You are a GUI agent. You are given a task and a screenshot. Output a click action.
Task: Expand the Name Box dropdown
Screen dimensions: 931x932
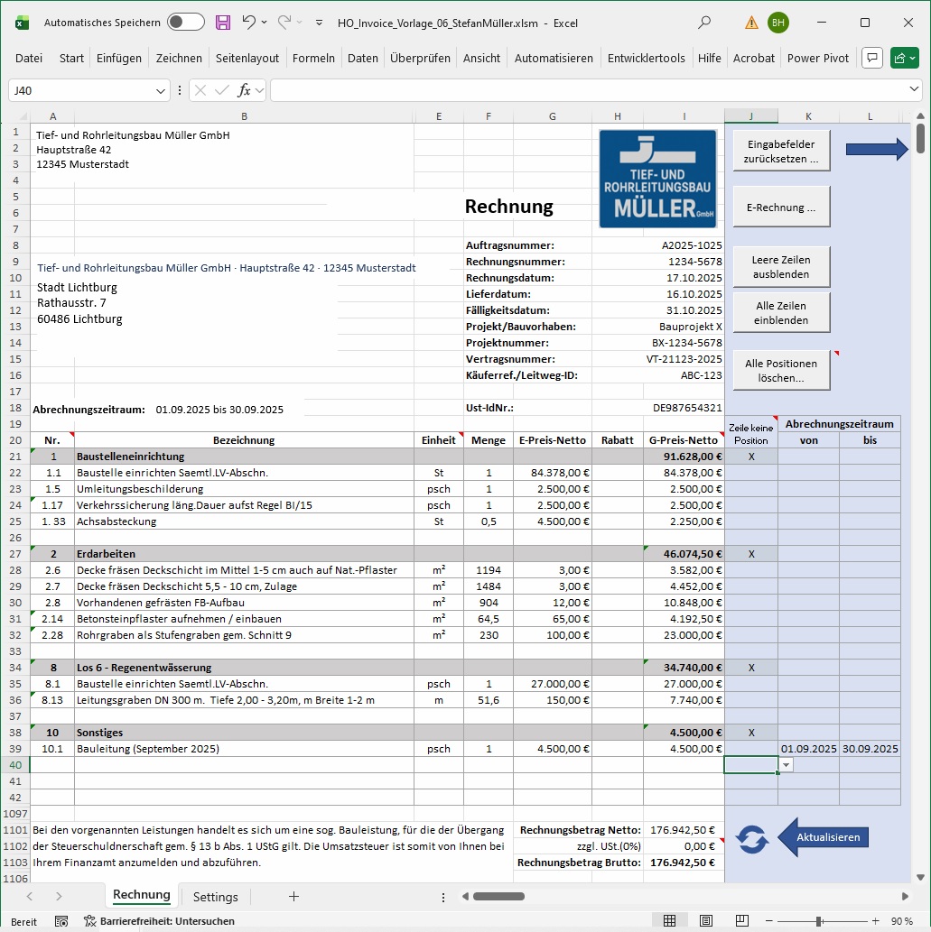(161, 90)
